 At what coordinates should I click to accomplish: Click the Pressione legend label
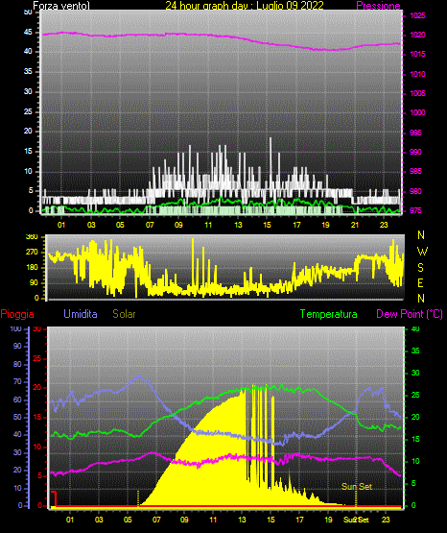pos(378,6)
